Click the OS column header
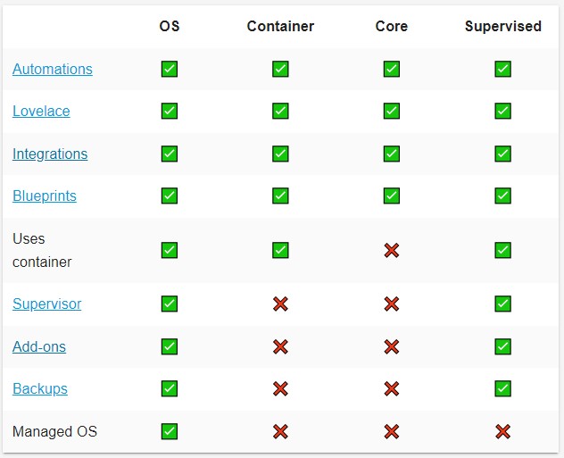 (x=170, y=26)
